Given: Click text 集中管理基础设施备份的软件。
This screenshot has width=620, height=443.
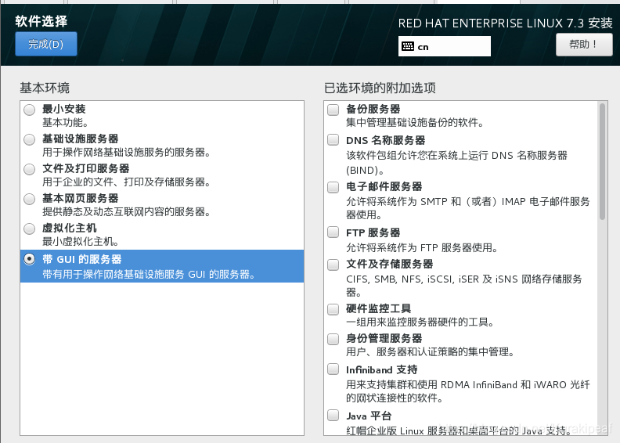Looking at the screenshot, I should tap(415, 123).
